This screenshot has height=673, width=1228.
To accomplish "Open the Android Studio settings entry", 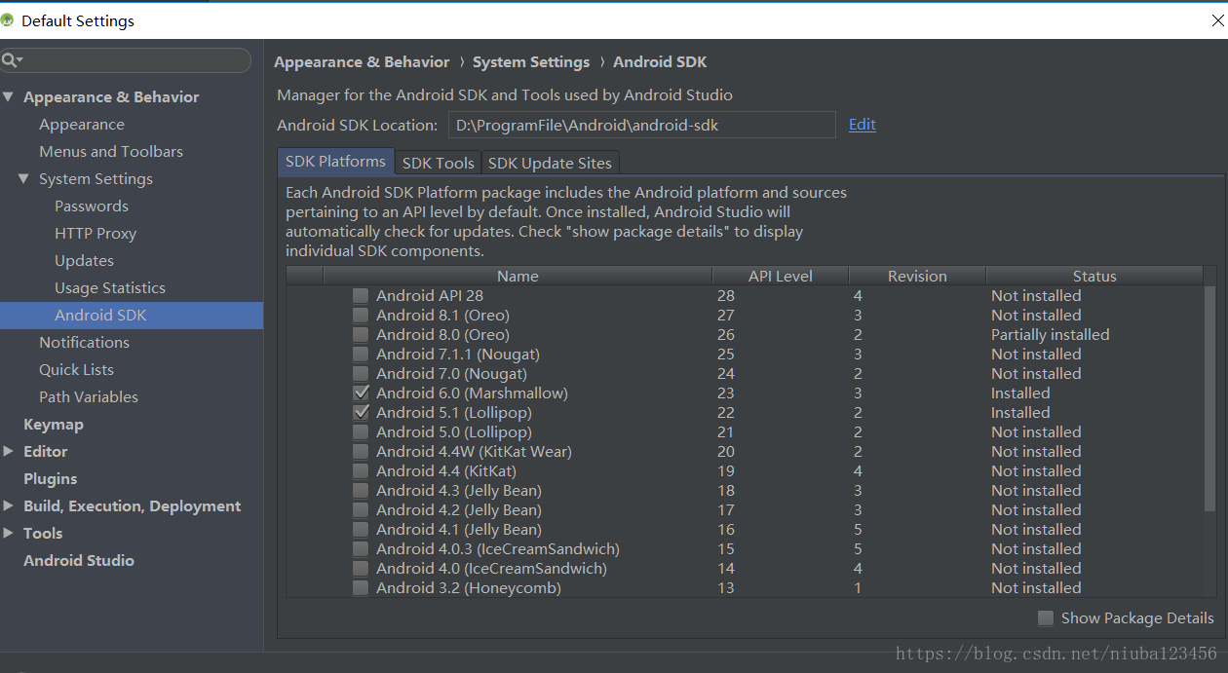I will click(x=79, y=560).
